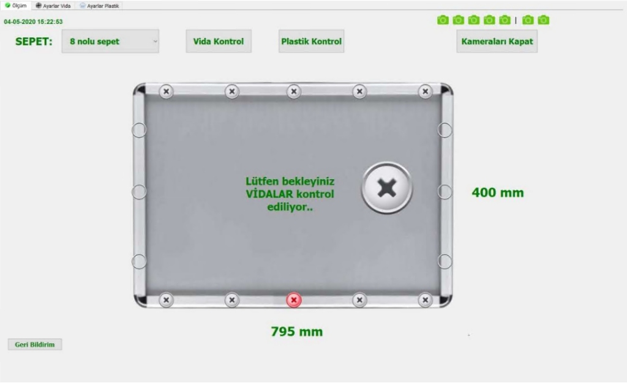The image size is (627, 383).
Task: Click the bottom-left screw on the frame
Action: [x=167, y=300]
